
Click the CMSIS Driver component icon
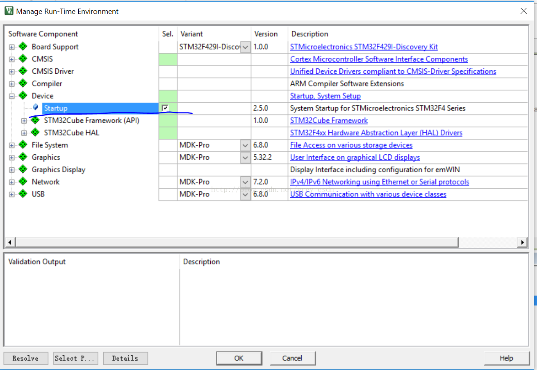click(x=23, y=71)
